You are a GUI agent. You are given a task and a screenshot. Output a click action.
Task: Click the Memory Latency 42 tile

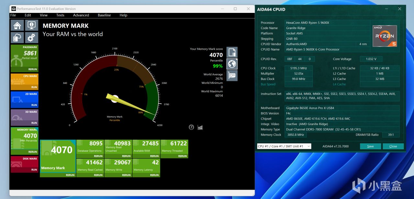(146, 168)
